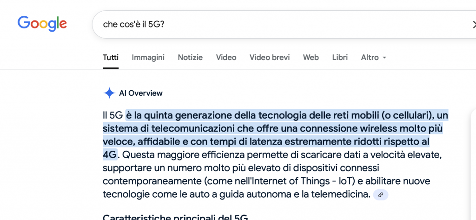Switch to the Web tab
Viewport: 476px width, 220px height.
coord(311,57)
